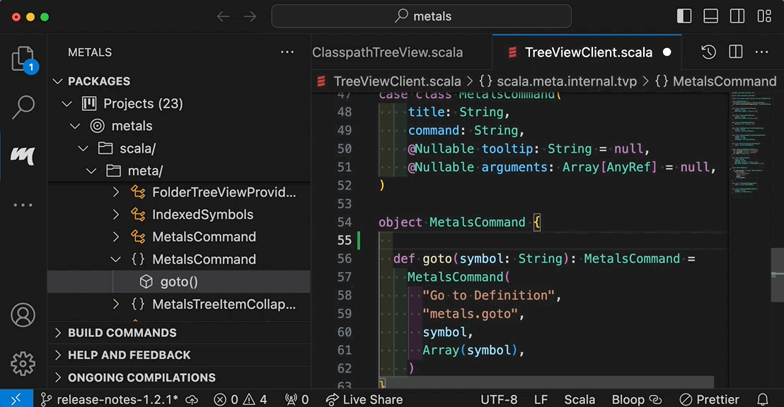This screenshot has width=784, height=407.
Task: Expand HELP AND FEEDBACK section
Action: click(179, 355)
